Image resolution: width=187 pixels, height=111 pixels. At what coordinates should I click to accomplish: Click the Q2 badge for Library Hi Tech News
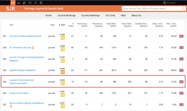[x=63, y=95]
